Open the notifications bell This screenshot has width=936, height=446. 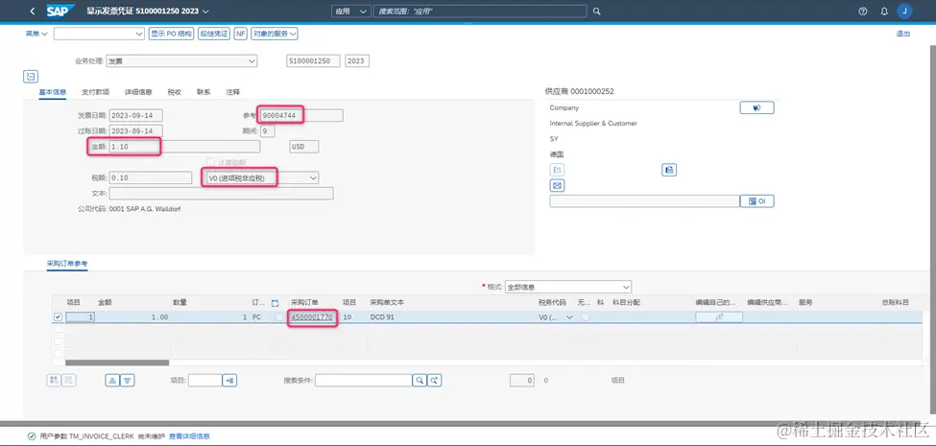coord(884,11)
